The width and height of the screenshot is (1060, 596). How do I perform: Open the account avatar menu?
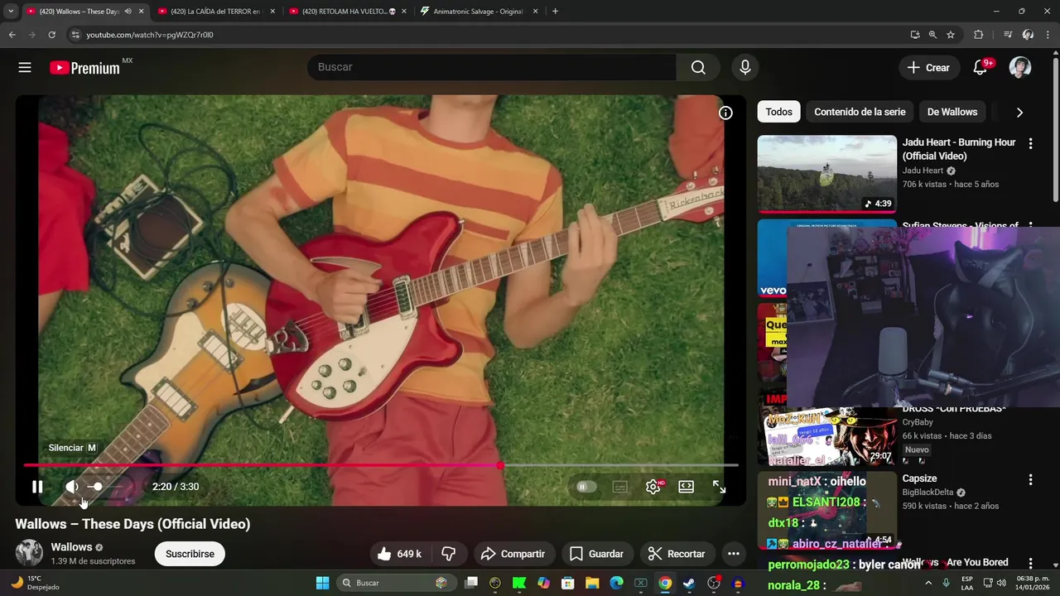coord(1020,68)
